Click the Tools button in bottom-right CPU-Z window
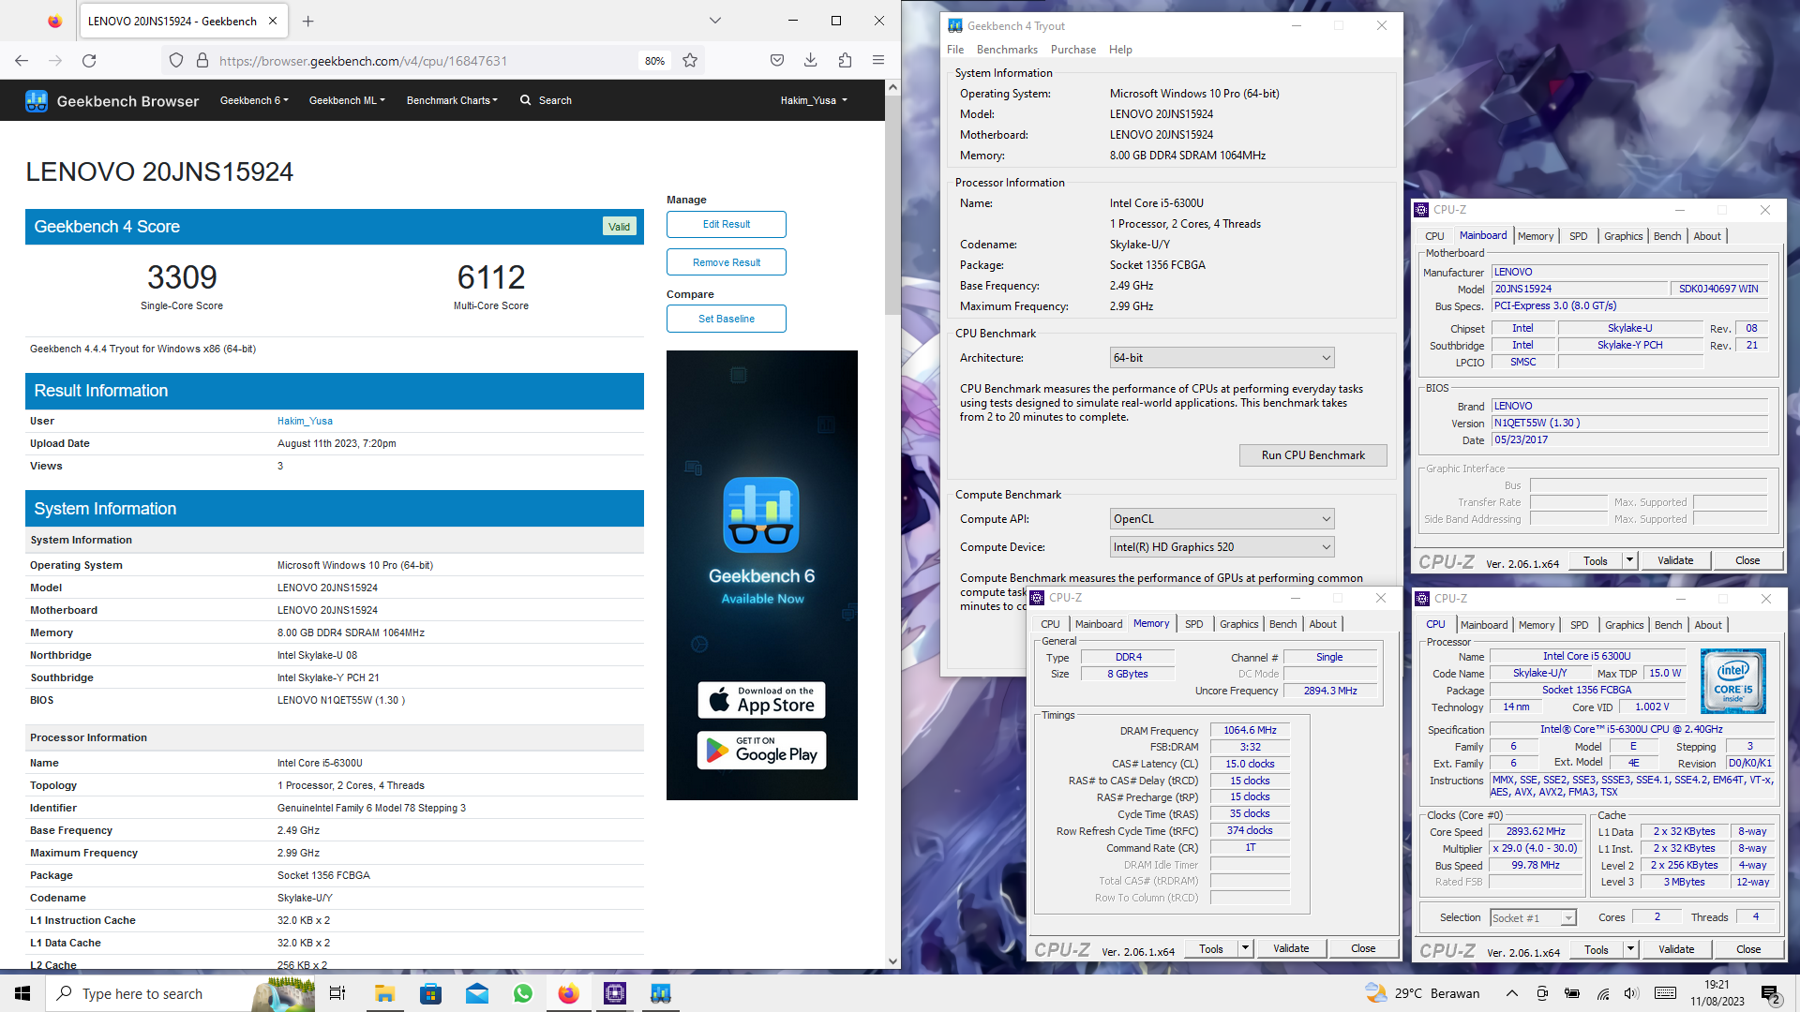 click(x=1596, y=950)
